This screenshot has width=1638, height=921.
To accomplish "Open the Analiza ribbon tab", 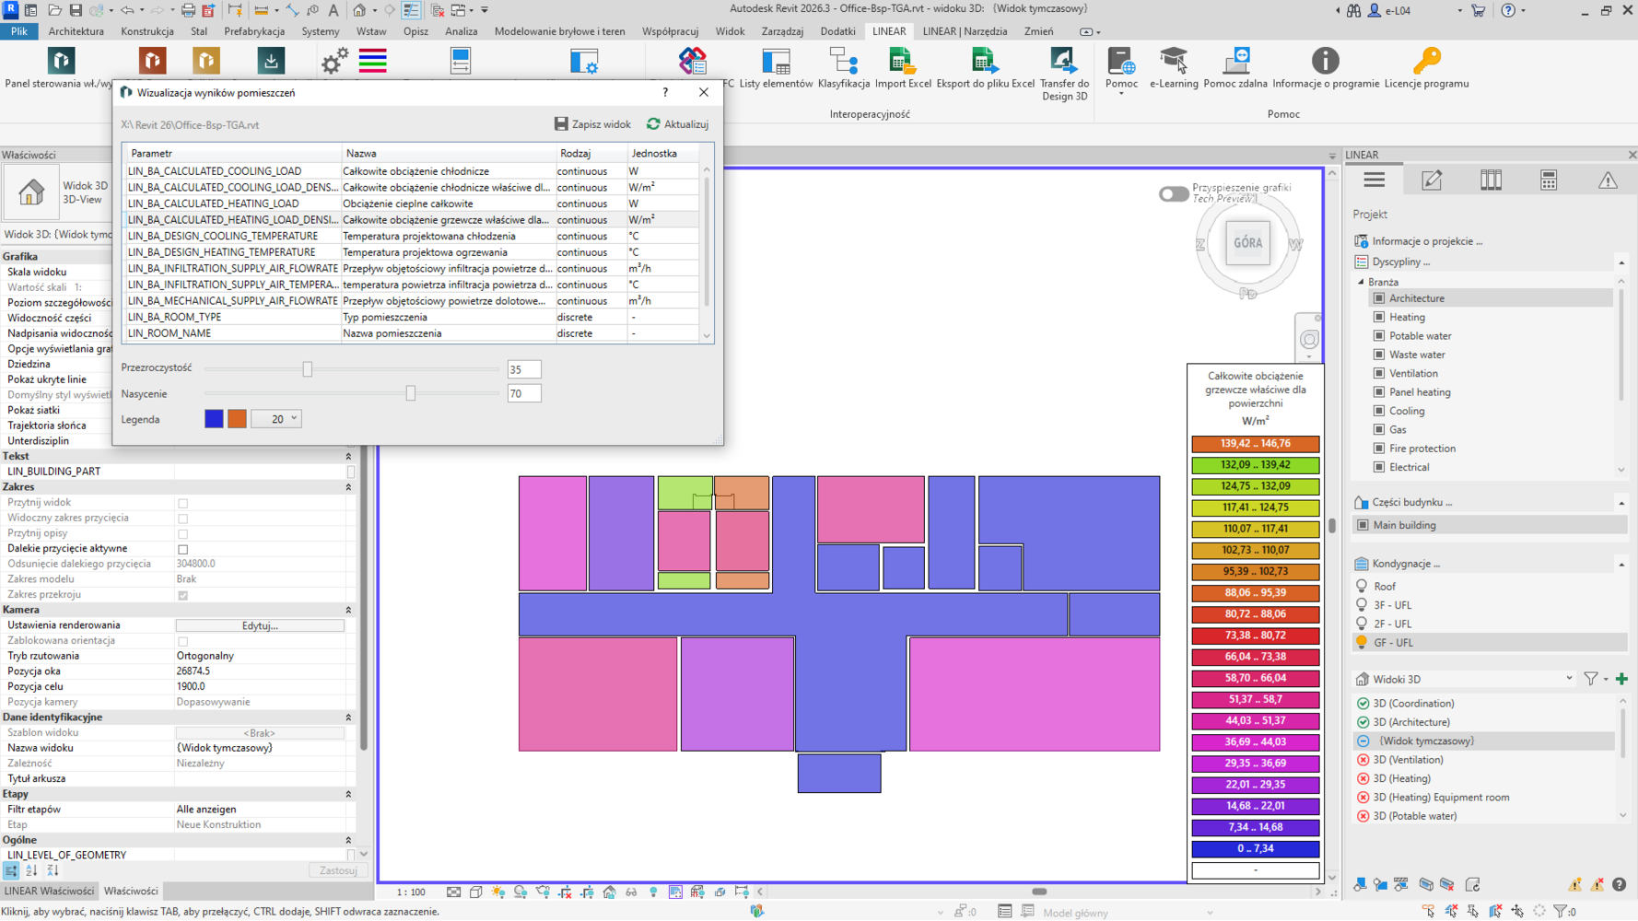I will pyautogui.click(x=461, y=31).
